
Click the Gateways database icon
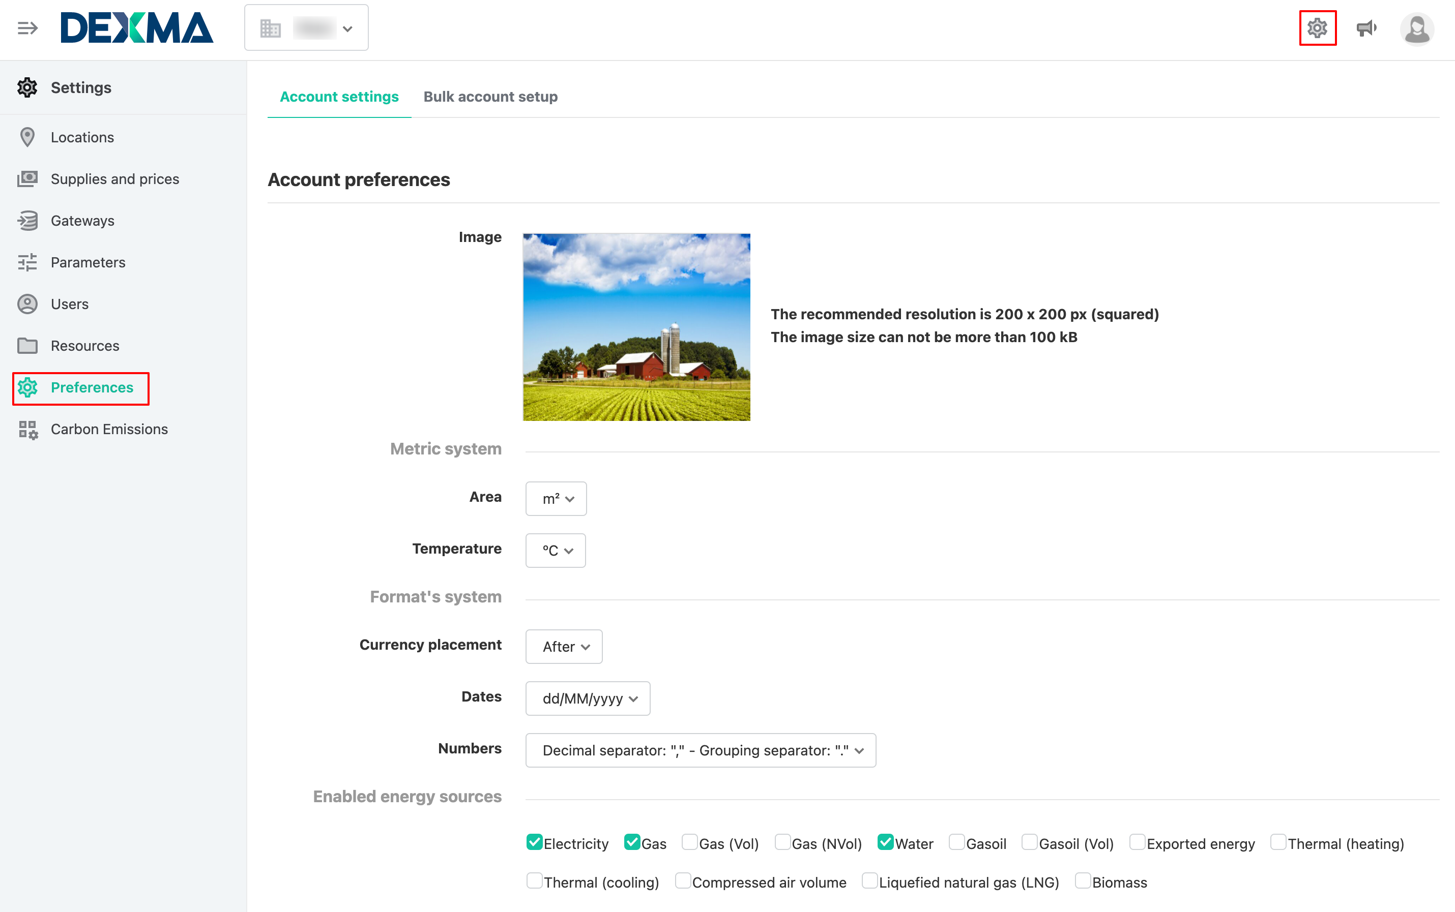(27, 221)
